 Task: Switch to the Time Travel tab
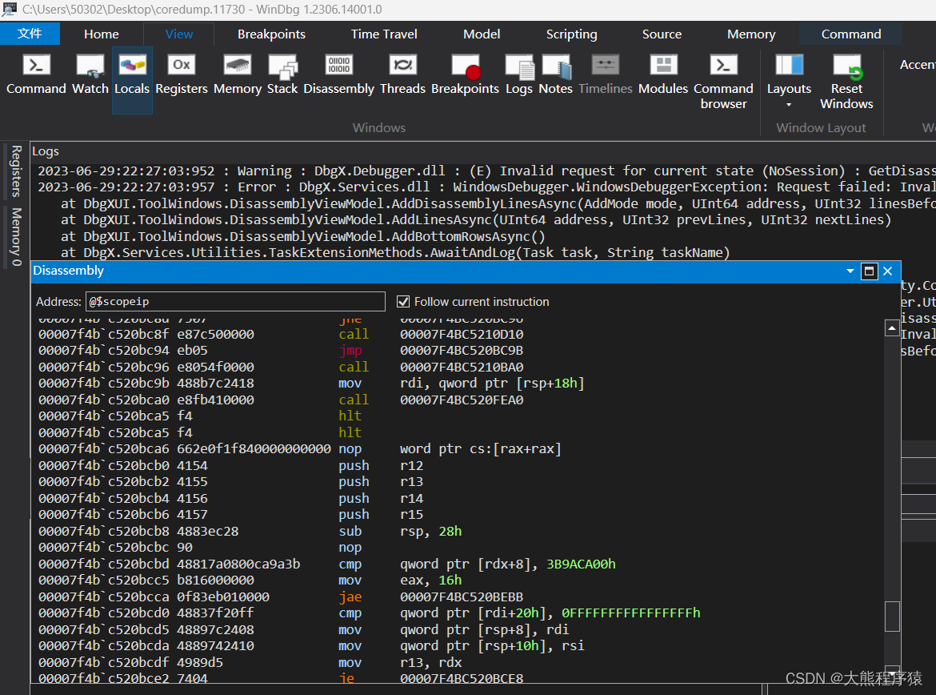pos(383,34)
